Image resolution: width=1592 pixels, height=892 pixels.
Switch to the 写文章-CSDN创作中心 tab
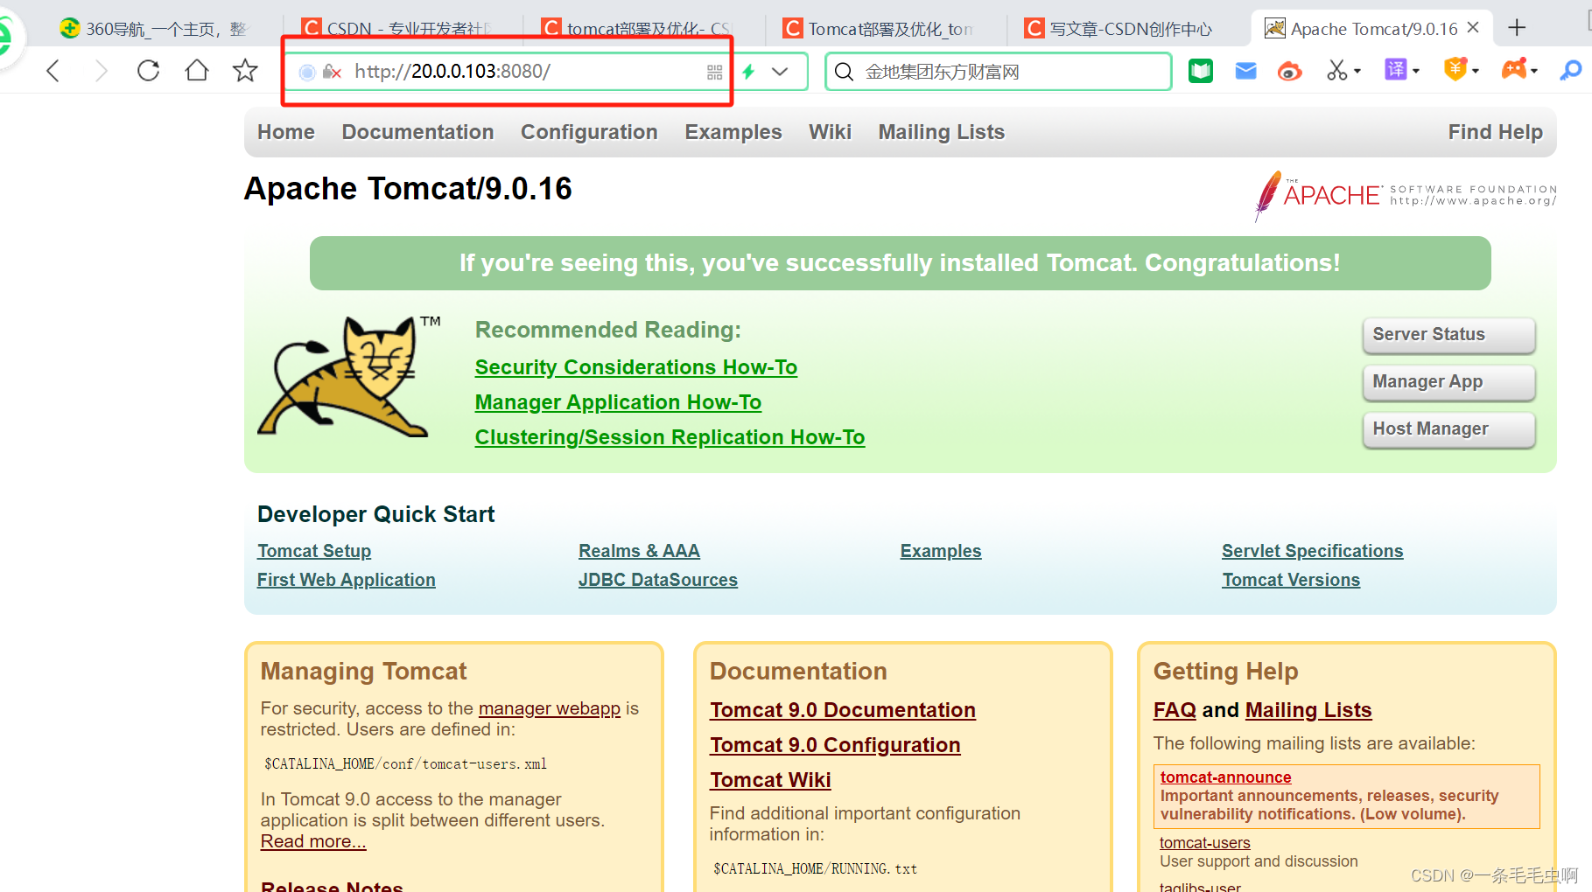pos(1120,29)
